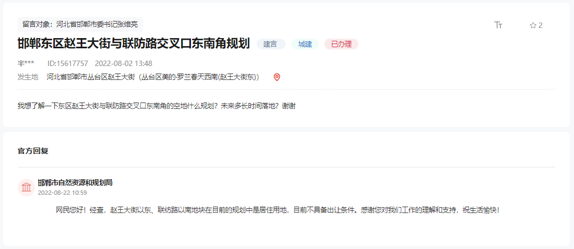The width and height of the screenshot is (574, 249).
Task: Click the 已办理 status tag
Action: click(x=341, y=44)
